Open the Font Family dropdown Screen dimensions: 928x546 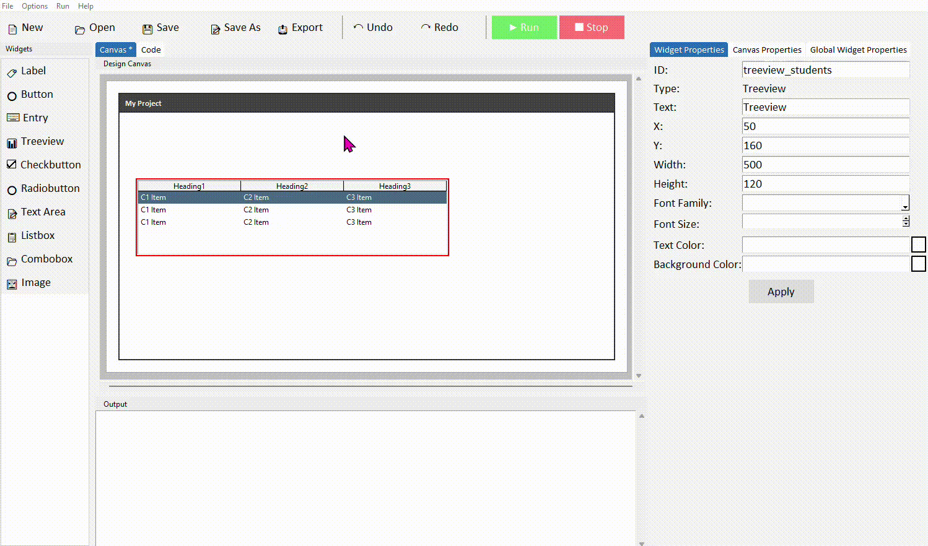coord(906,204)
